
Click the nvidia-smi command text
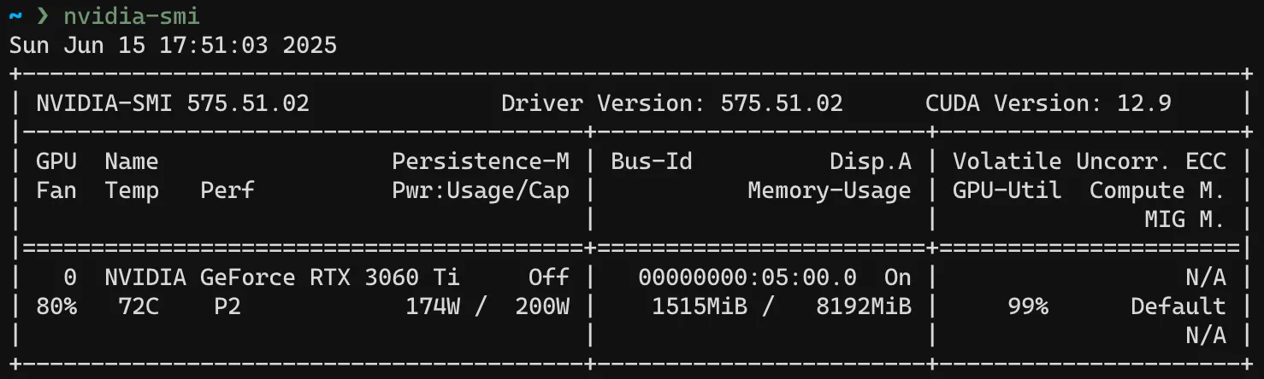[x=132, y=15]
